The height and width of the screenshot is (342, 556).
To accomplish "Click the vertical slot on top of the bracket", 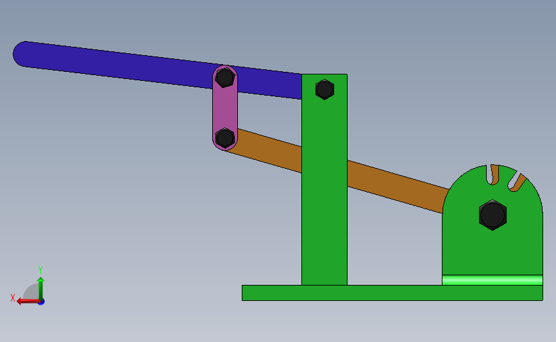I will pyautogui.click(x=493, y=175).
